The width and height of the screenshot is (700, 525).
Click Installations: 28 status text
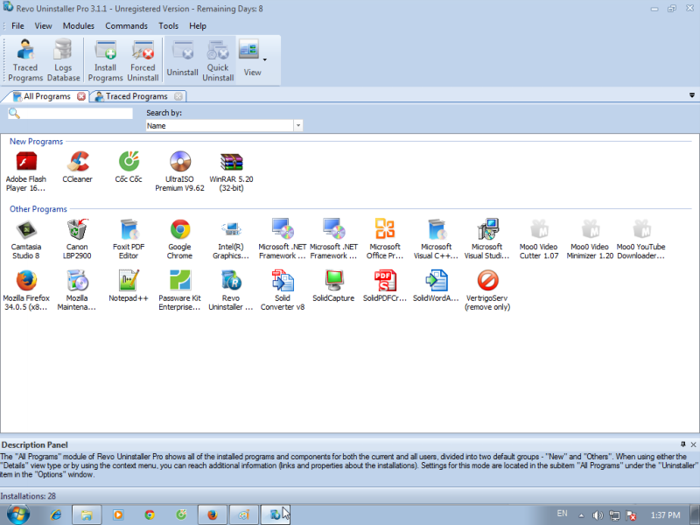point(28,496)
